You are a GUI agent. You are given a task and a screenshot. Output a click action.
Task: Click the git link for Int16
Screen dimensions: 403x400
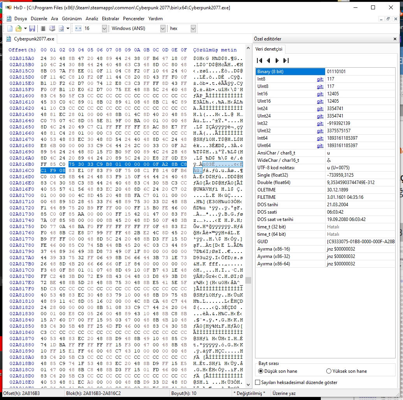(320, 94)
